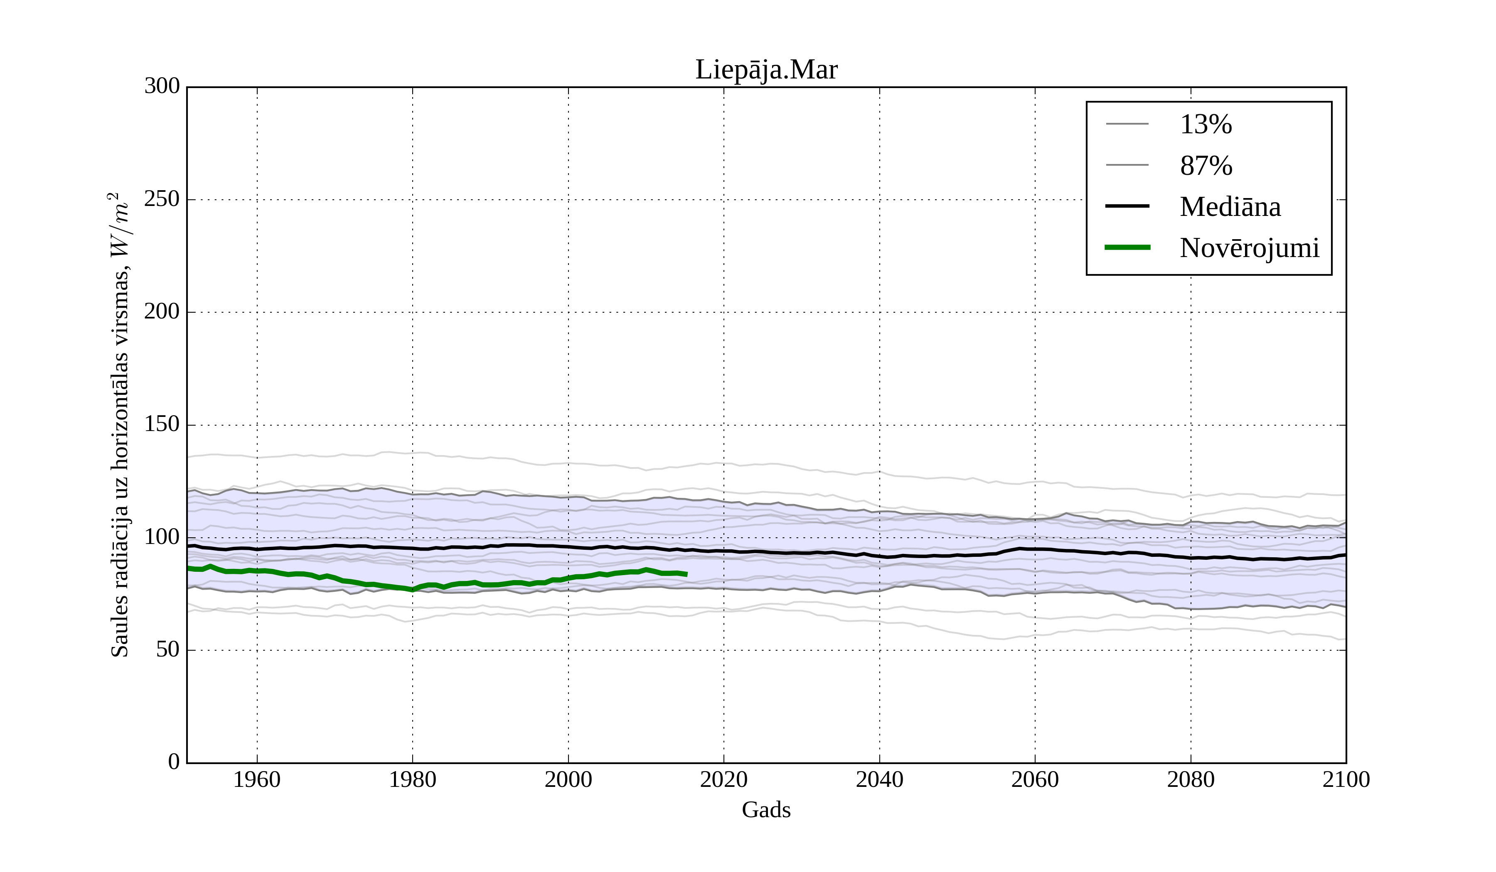Click the green Novērojumi legend line sample
Screen dimensions: 1496x872
tap(1127, 247)
